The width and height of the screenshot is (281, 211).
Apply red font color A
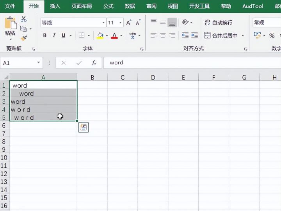pos(114,35)
